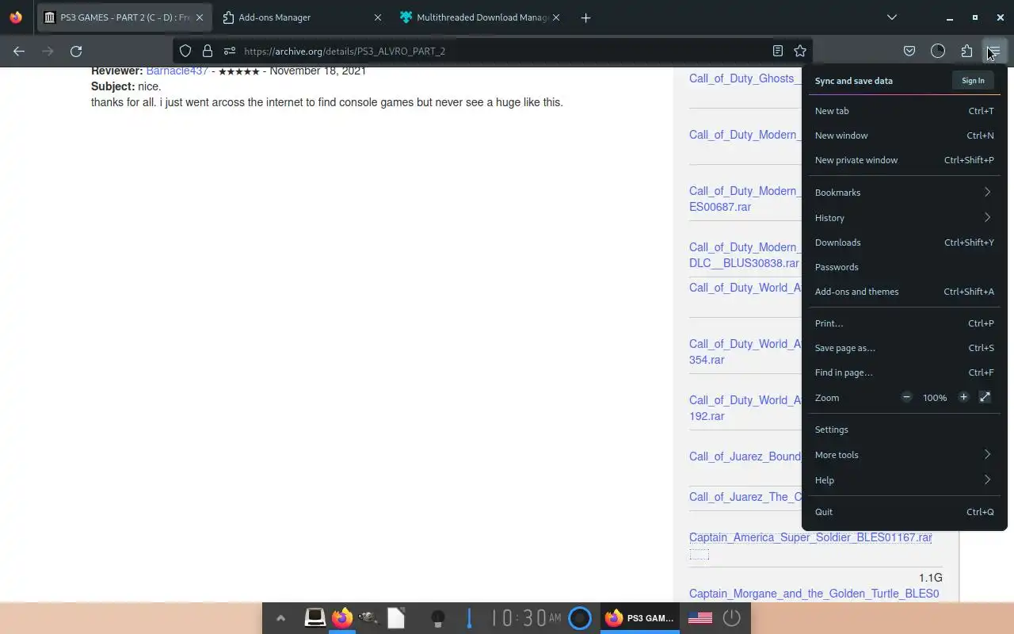Viewport: 1014px width, 634px height.
Task: Open Captain_Morgane_and_the_Golden_Turtle link
Action: [814, 594]
